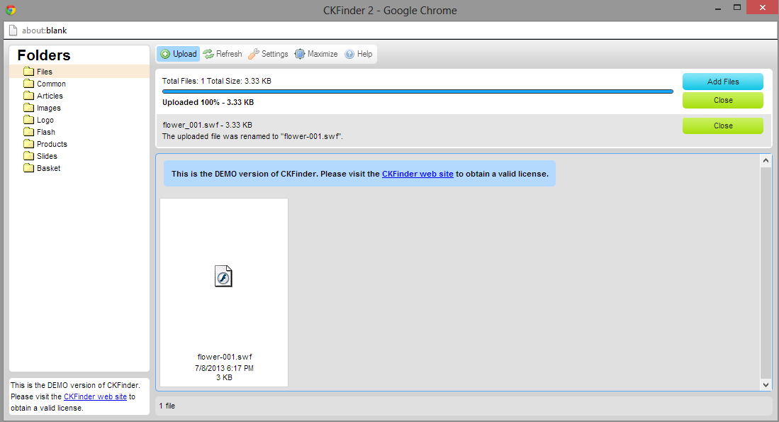Image resolution: width=779 pixels, height=422 pixels.
Task: Click the file list scroll down arrow
Action: [766, 384]
